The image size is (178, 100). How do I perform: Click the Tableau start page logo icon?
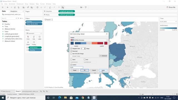3,7
